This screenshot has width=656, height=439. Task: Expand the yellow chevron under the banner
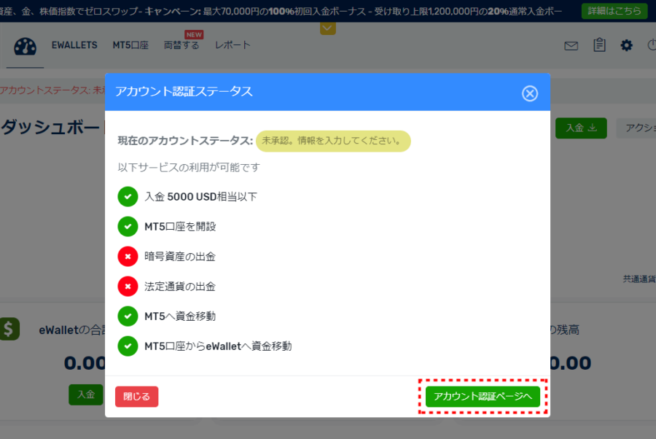point(327,28)
